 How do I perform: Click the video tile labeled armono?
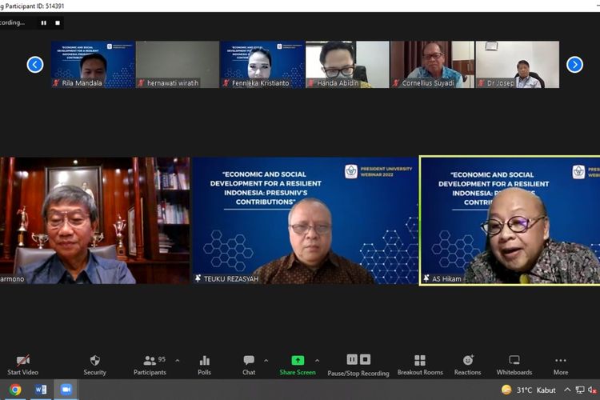pyautogui.click(x=94, y=221)
